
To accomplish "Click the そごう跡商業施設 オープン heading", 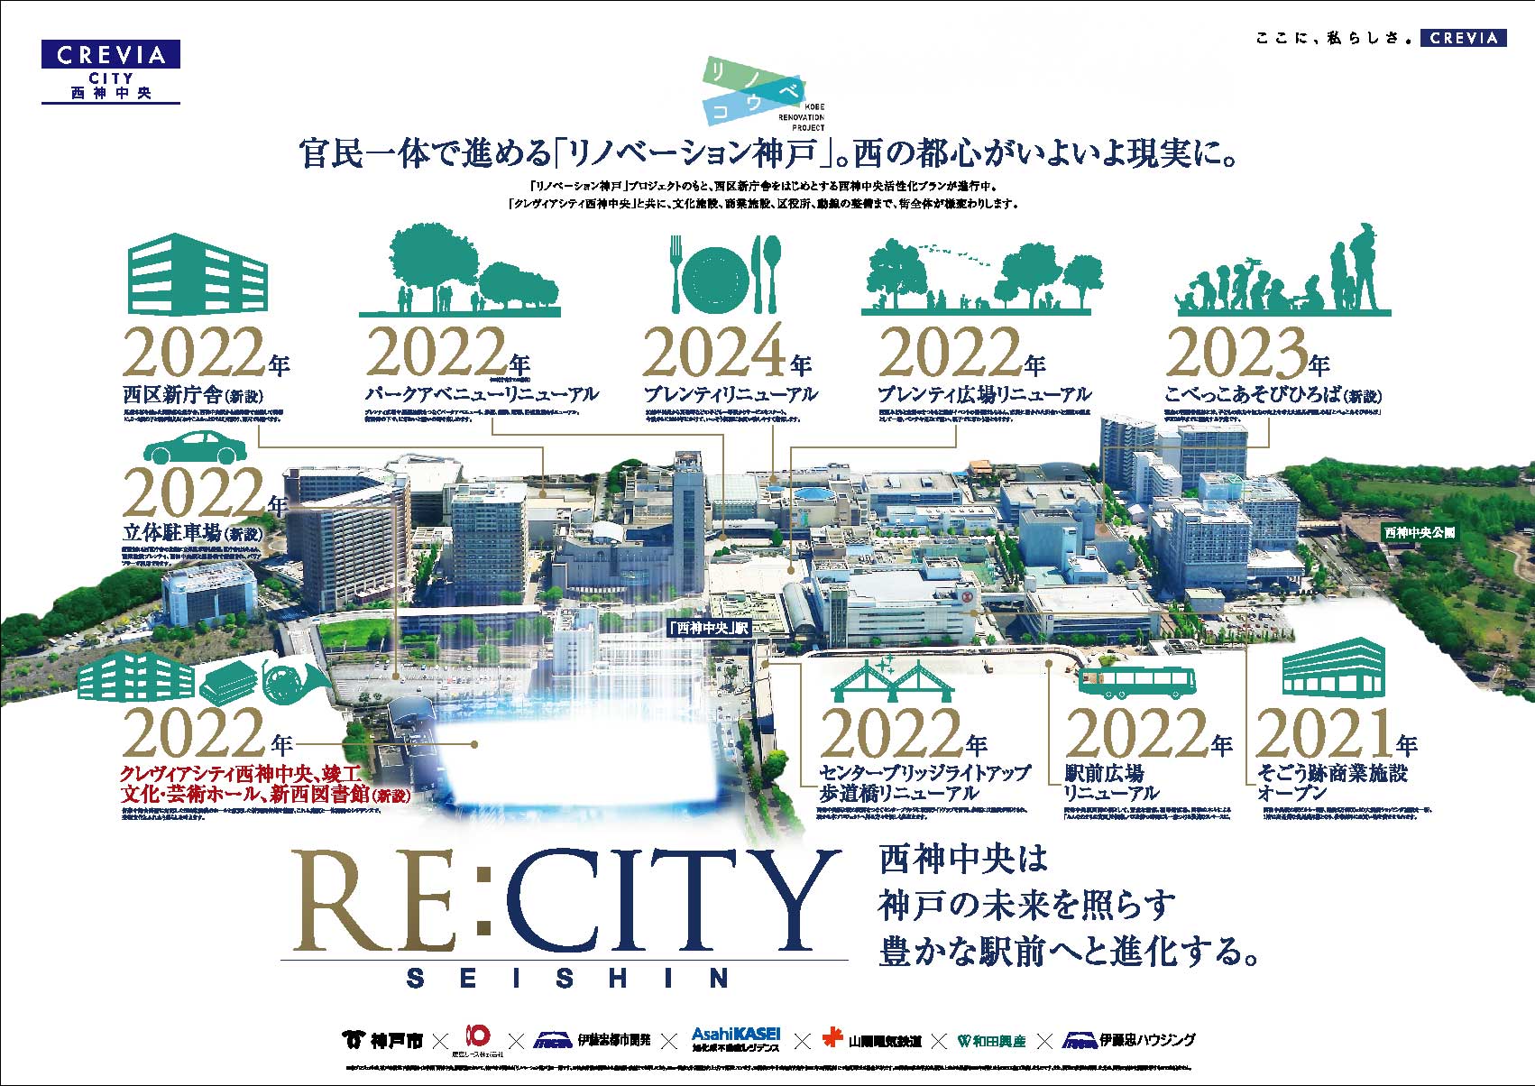I will tap(1332, 783).
